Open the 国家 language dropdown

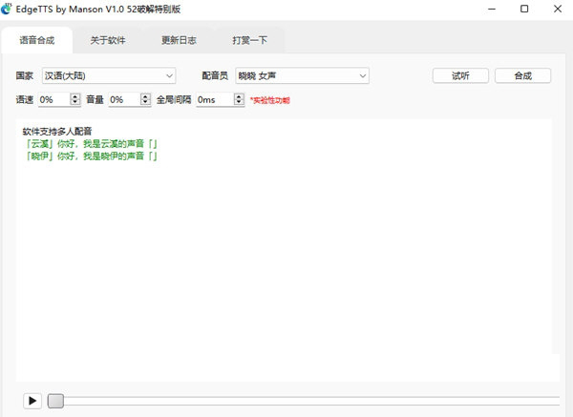pyautogui.click(x=108, y=75)
